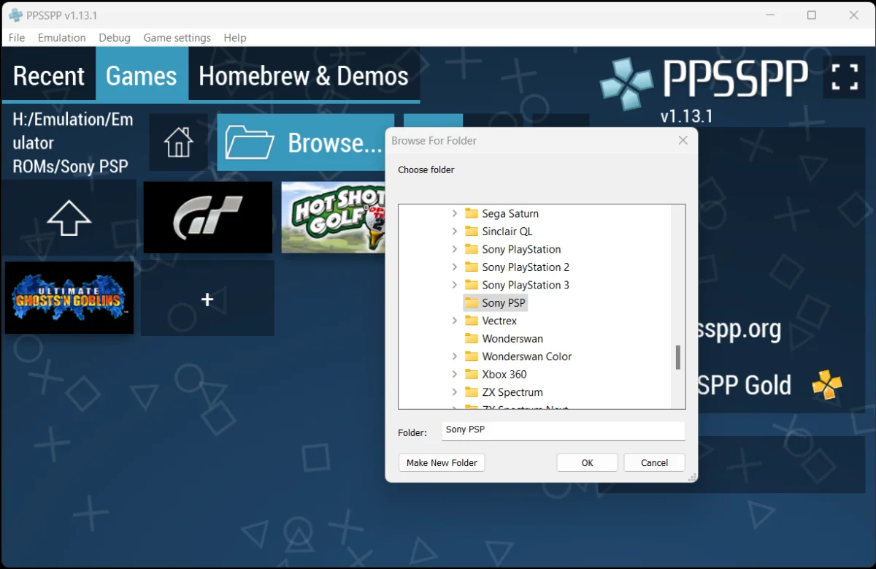Switch to the Homebrew & Demos tab
This screenshot has height=569, width=876.
(304, 75)
